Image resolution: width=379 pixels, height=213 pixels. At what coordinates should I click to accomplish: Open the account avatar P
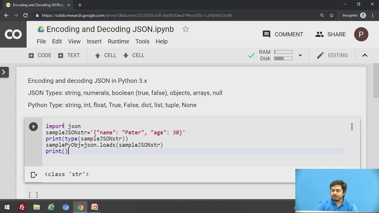coord(361,34)
